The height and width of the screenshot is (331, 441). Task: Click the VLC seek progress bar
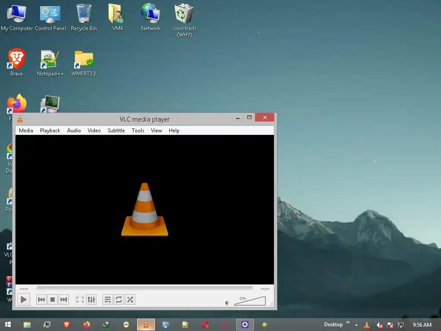(145, 288)
